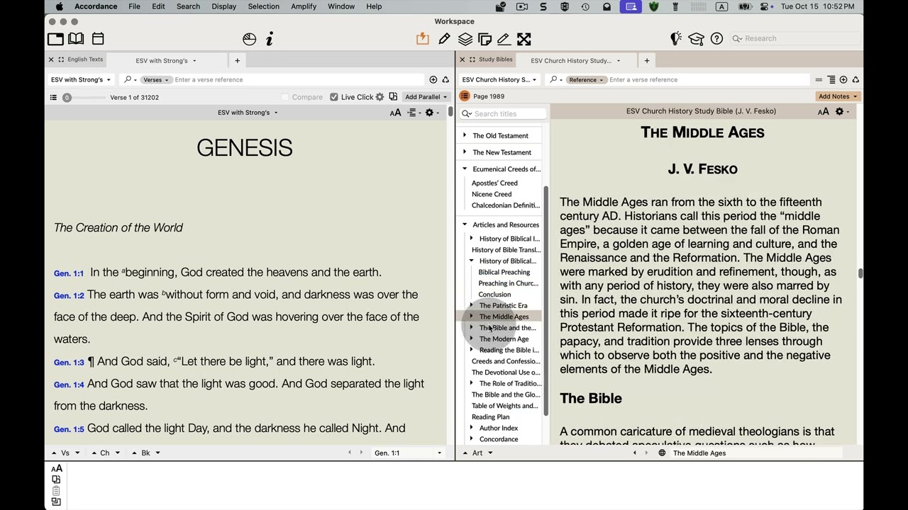The image size is (908, 510).
Task: Open the question mark help icon
Action: [x=716, y=38]
